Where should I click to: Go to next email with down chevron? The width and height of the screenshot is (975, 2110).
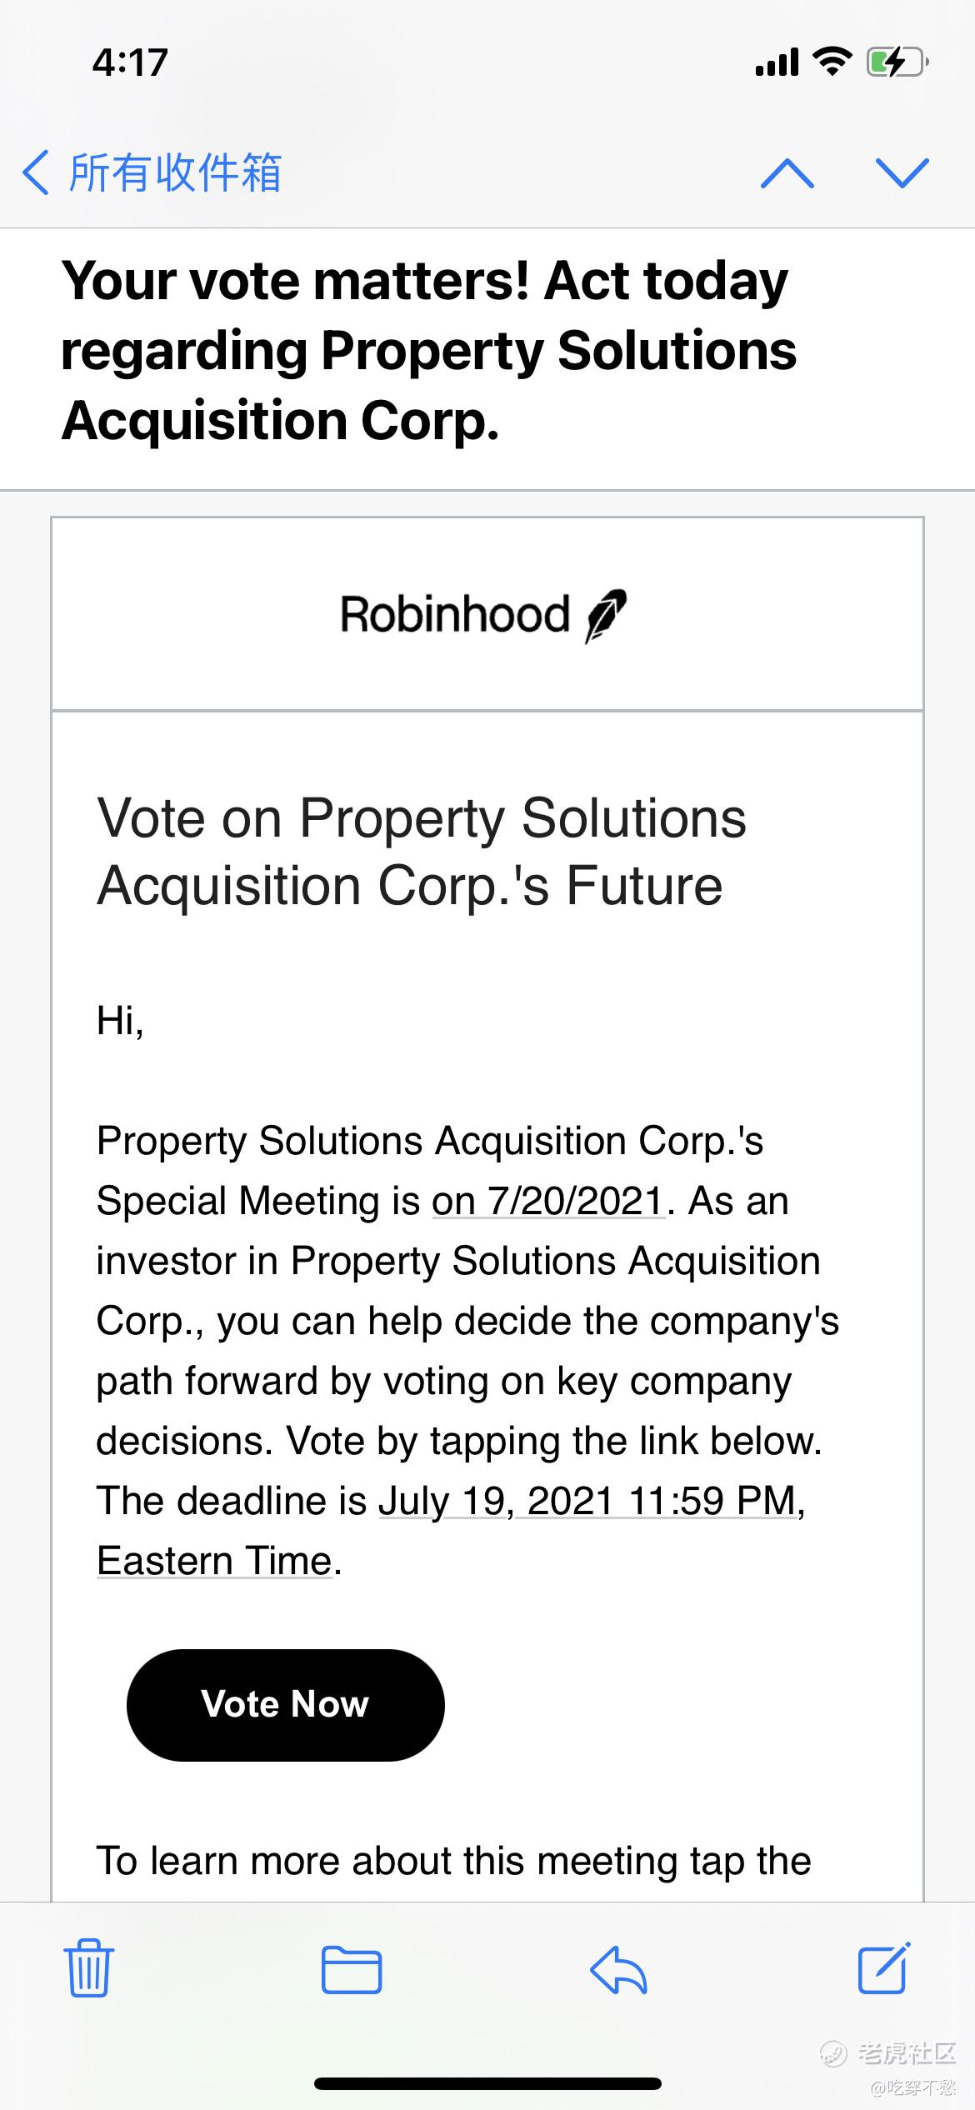tap(902, 173)
